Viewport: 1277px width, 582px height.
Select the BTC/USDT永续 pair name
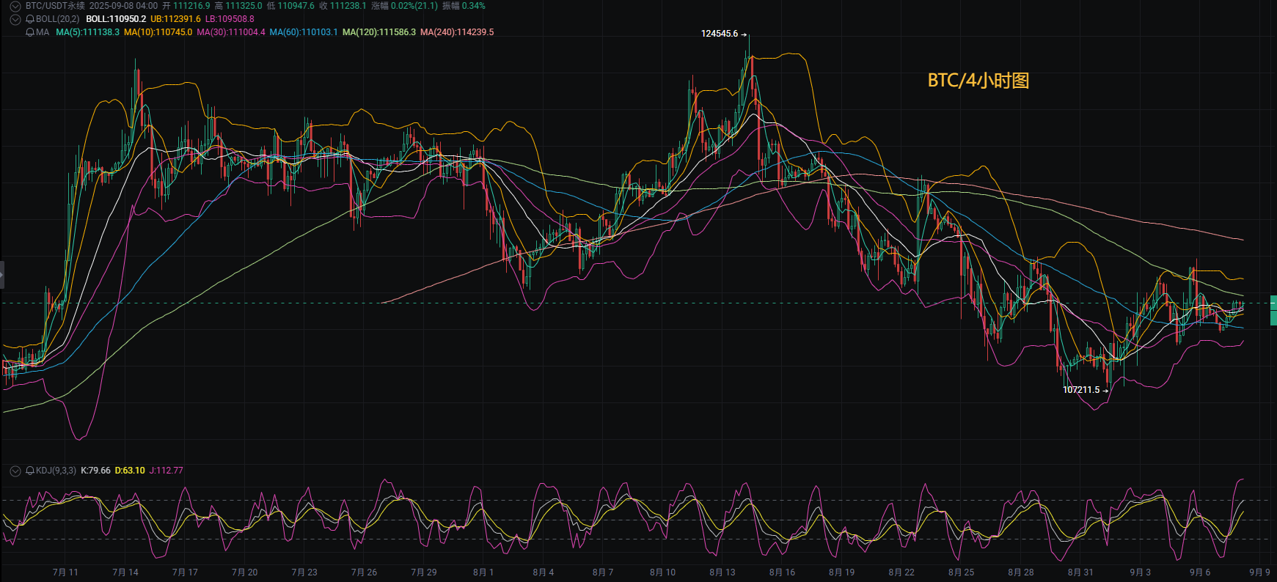55,6
